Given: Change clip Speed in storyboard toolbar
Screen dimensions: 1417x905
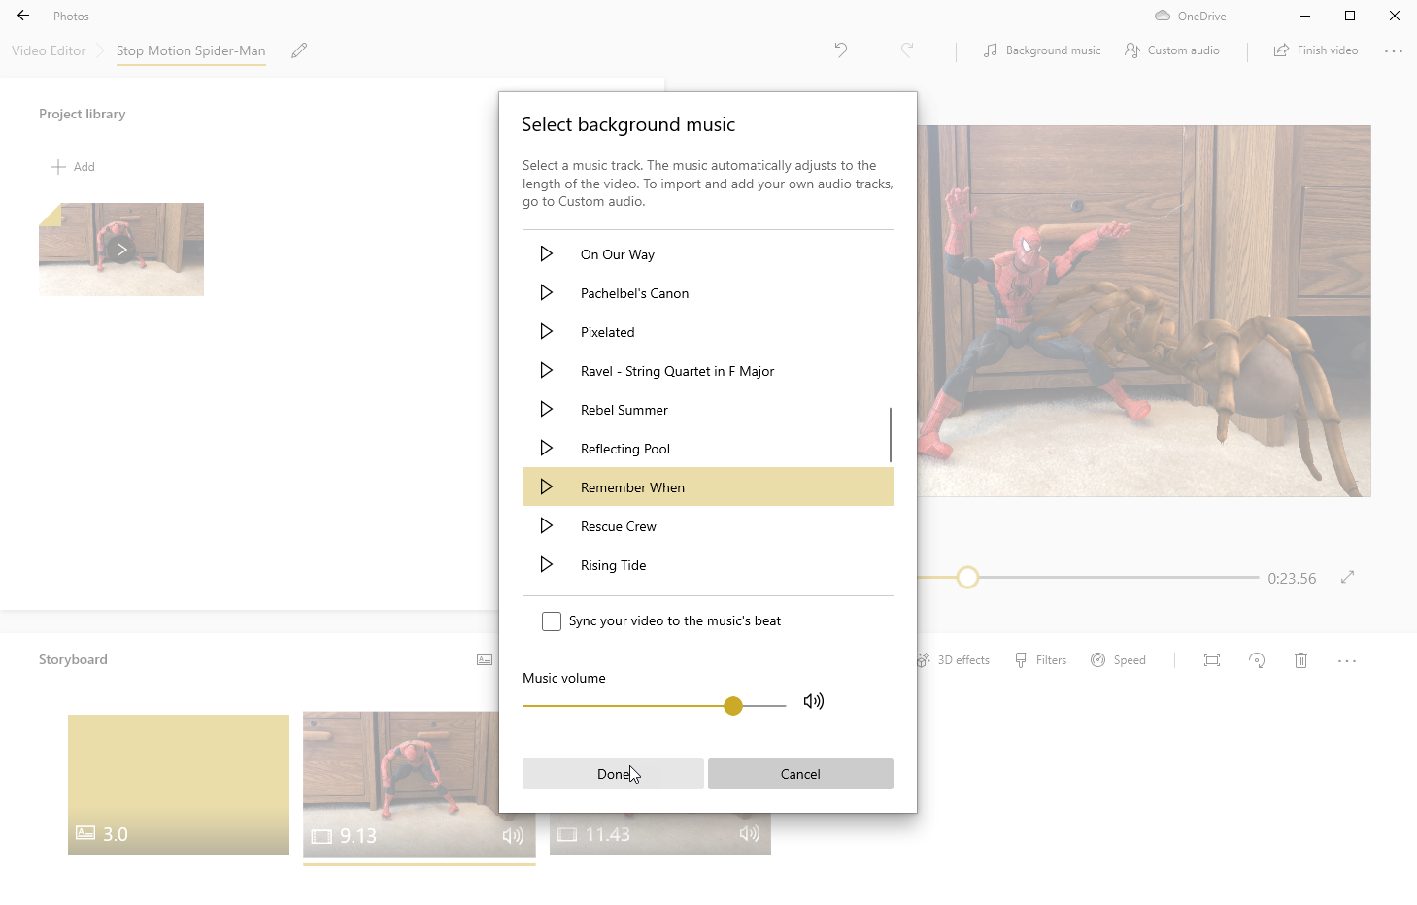Looking at the screenshot, I should (1118, 660).
